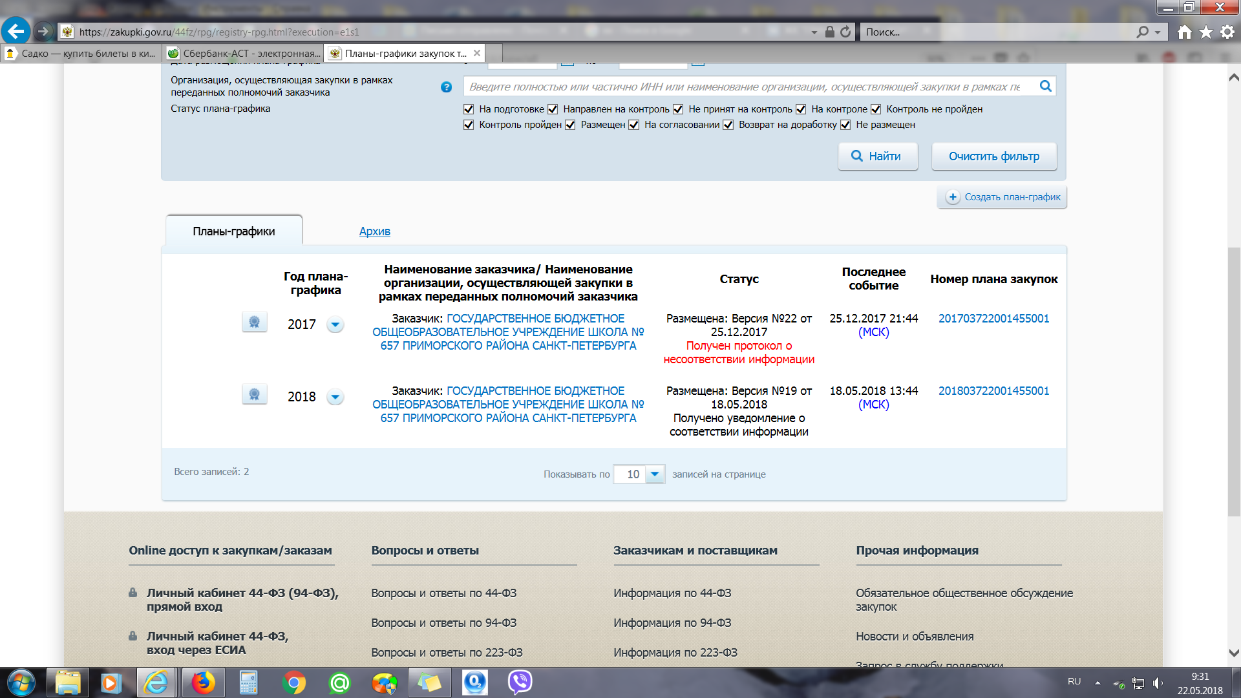Refresh the page with reload icon
This screenshot has width=1241, height=698.
[845, 32]
